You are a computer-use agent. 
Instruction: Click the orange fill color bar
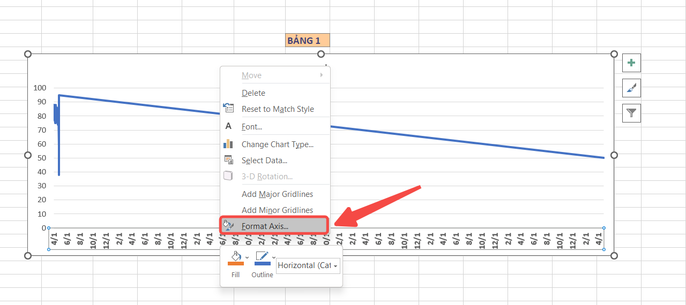pyautogui.click(x=235, y=263)
